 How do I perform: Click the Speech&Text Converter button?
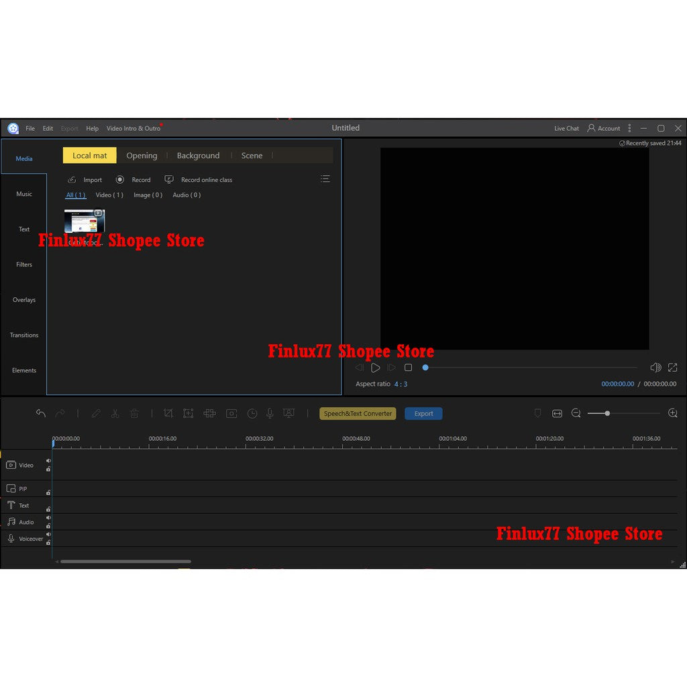point(358,414)
